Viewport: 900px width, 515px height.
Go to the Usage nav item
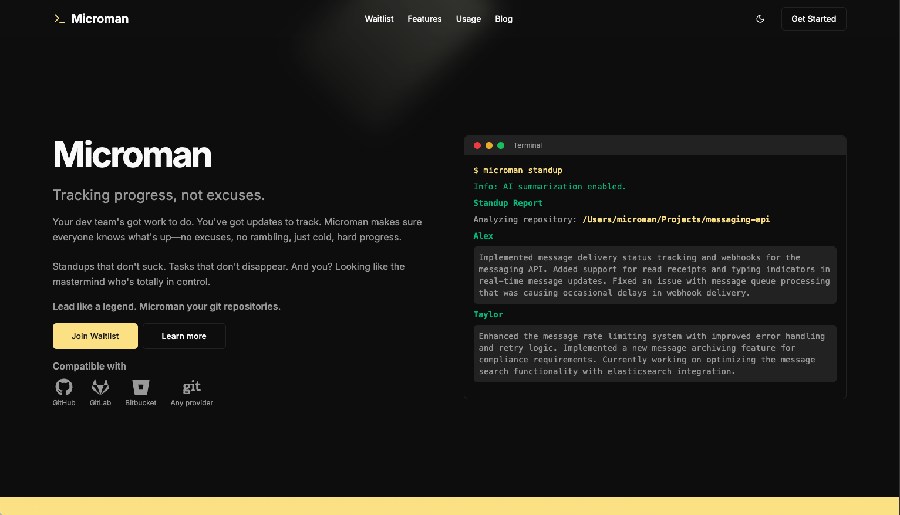tap(468, 19)
